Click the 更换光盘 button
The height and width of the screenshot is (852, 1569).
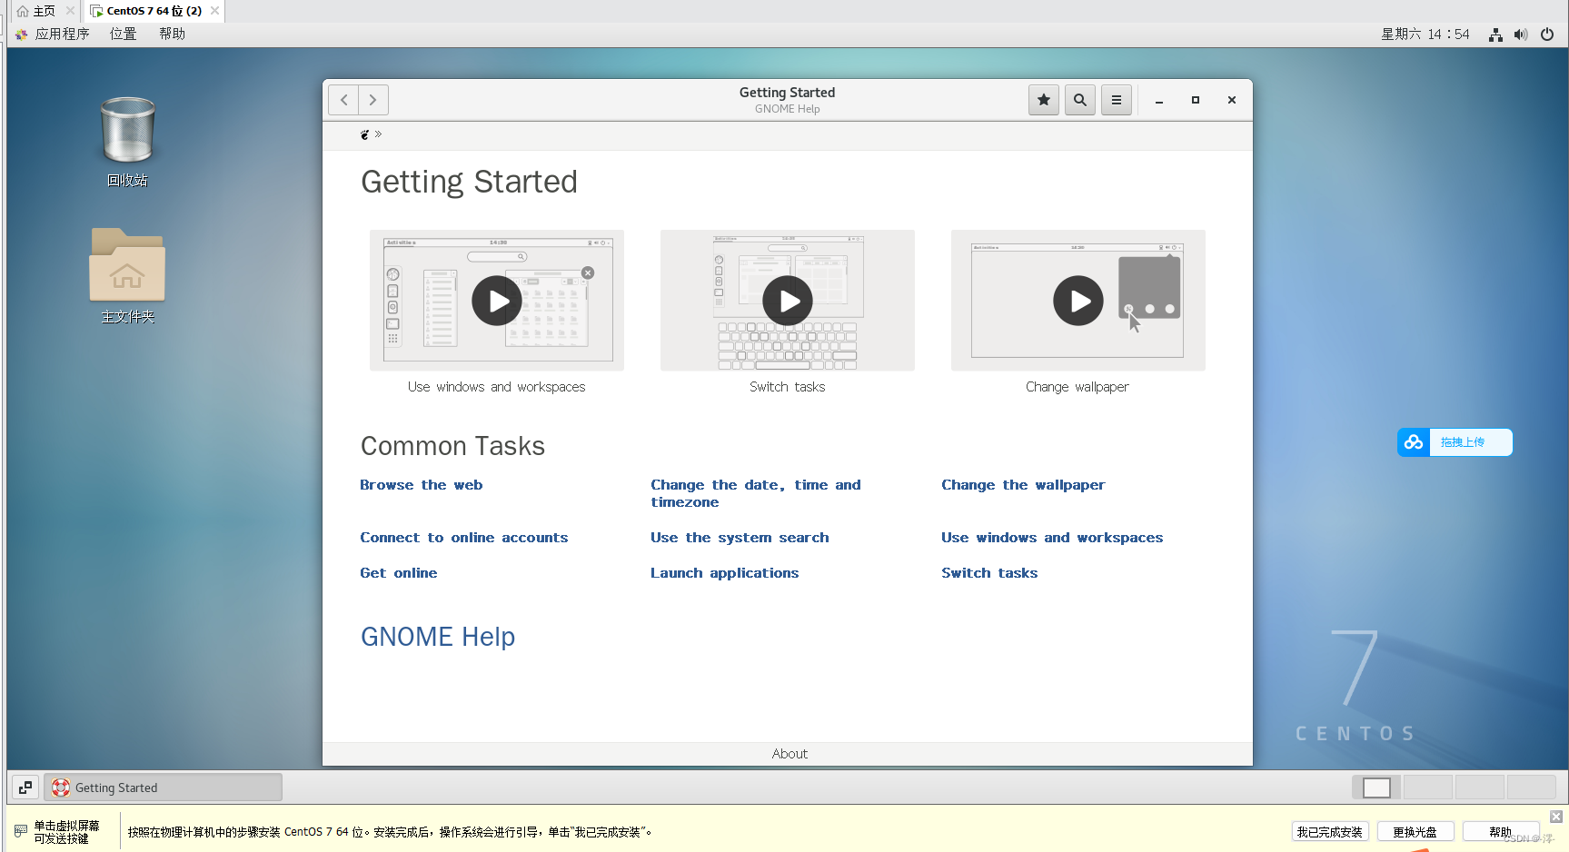click(x=1415, y=832)
